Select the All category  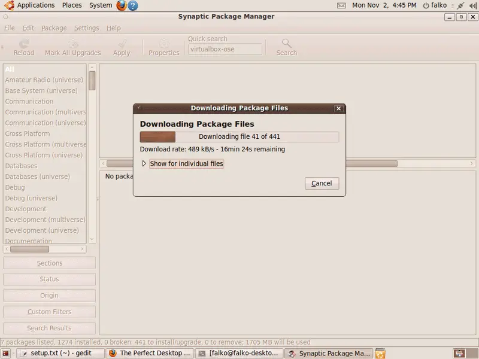tap(45, 69)
